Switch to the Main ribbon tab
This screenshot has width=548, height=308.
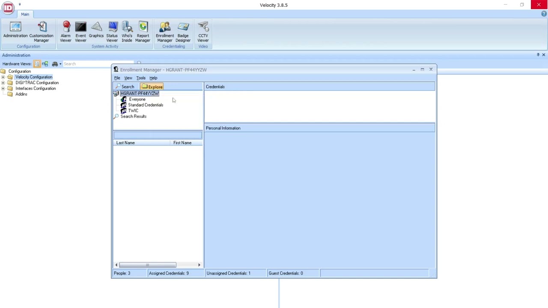[25, 14]
